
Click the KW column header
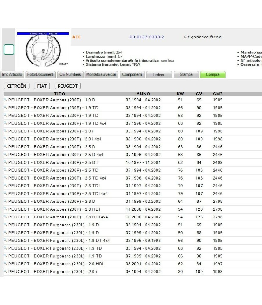coord(180,94)
